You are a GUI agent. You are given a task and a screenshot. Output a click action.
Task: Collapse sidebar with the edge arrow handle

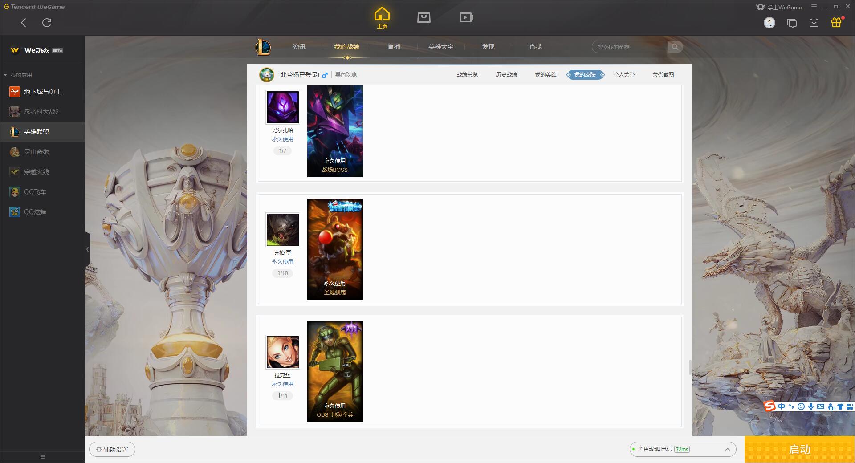[x=88, y=249]
